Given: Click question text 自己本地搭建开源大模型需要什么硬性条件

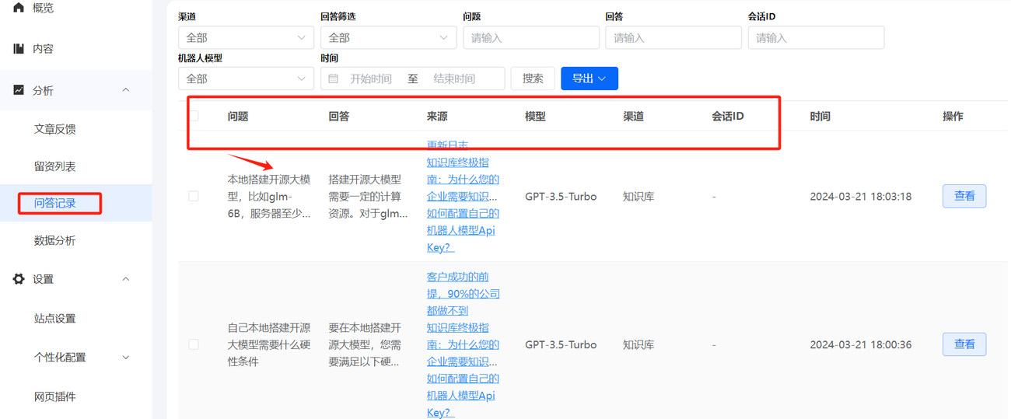Looking at the screenshot, I should tap(269, 344).
